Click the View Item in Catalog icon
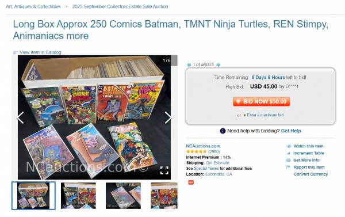 (x=15, y=52)
